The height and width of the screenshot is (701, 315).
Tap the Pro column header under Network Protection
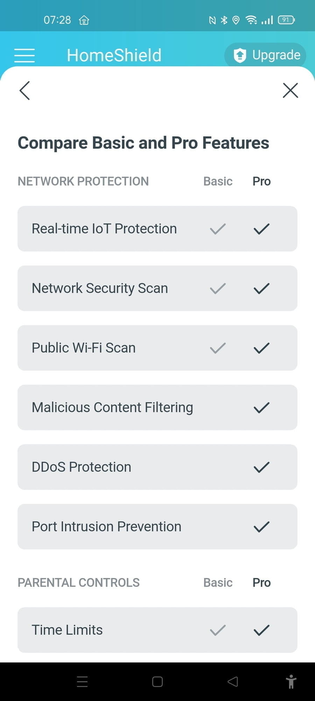(x=261, y=181)
